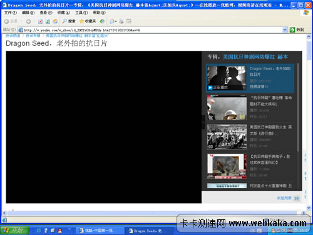Click the address URL input field
This screenshot has width=313, height=235.
(x=152, y=30)
